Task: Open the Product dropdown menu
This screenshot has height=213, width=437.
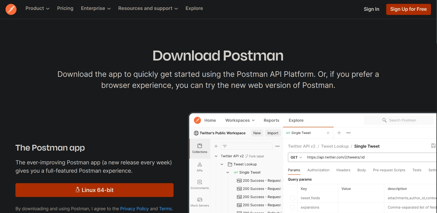Action: point(38,8)
